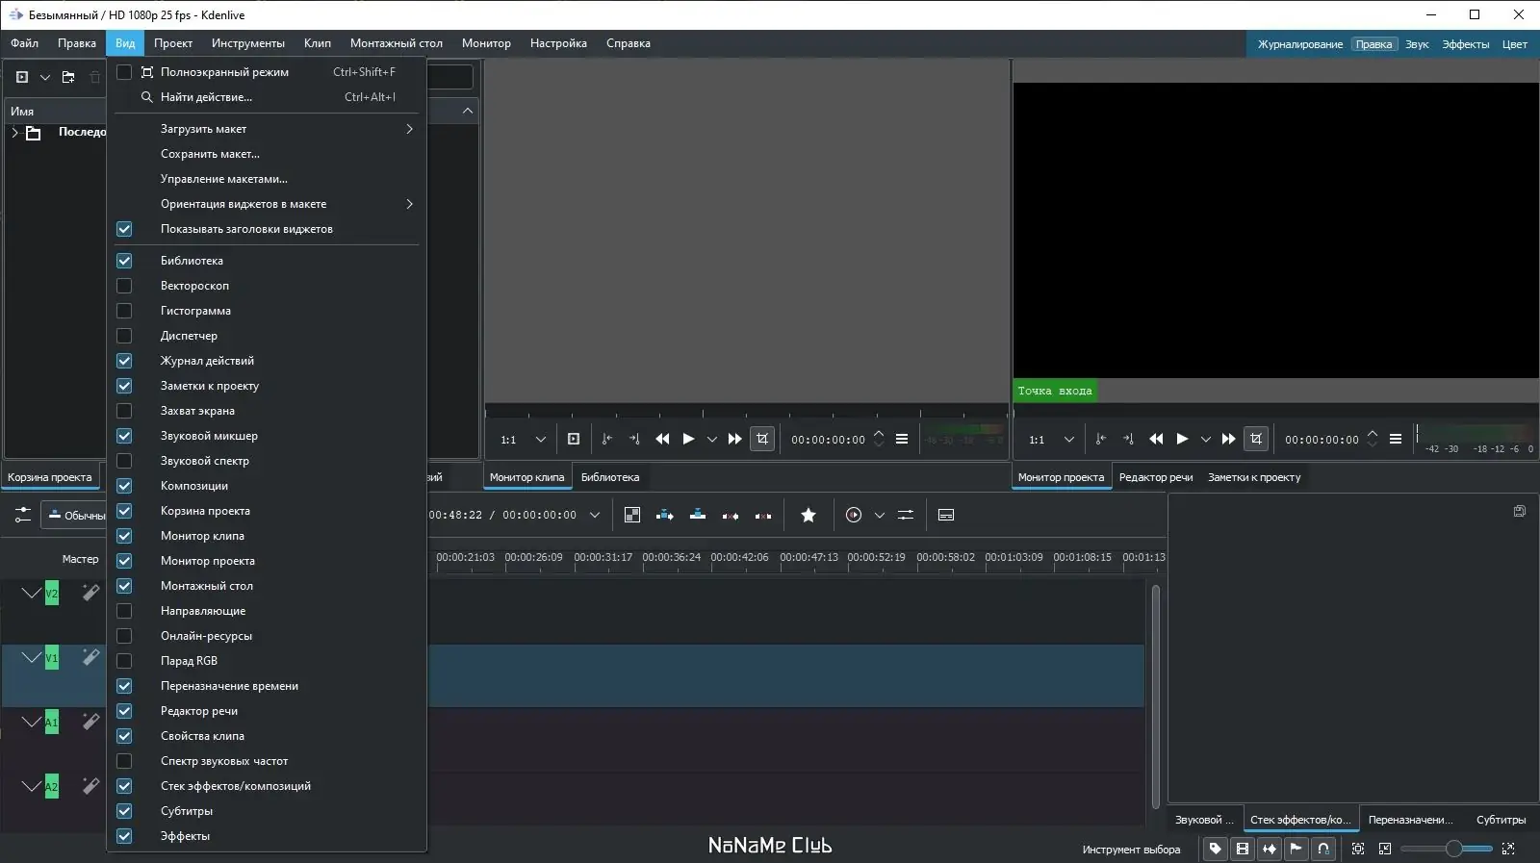Toggle the snap magnet icon in status bar

coord(1323,849)
